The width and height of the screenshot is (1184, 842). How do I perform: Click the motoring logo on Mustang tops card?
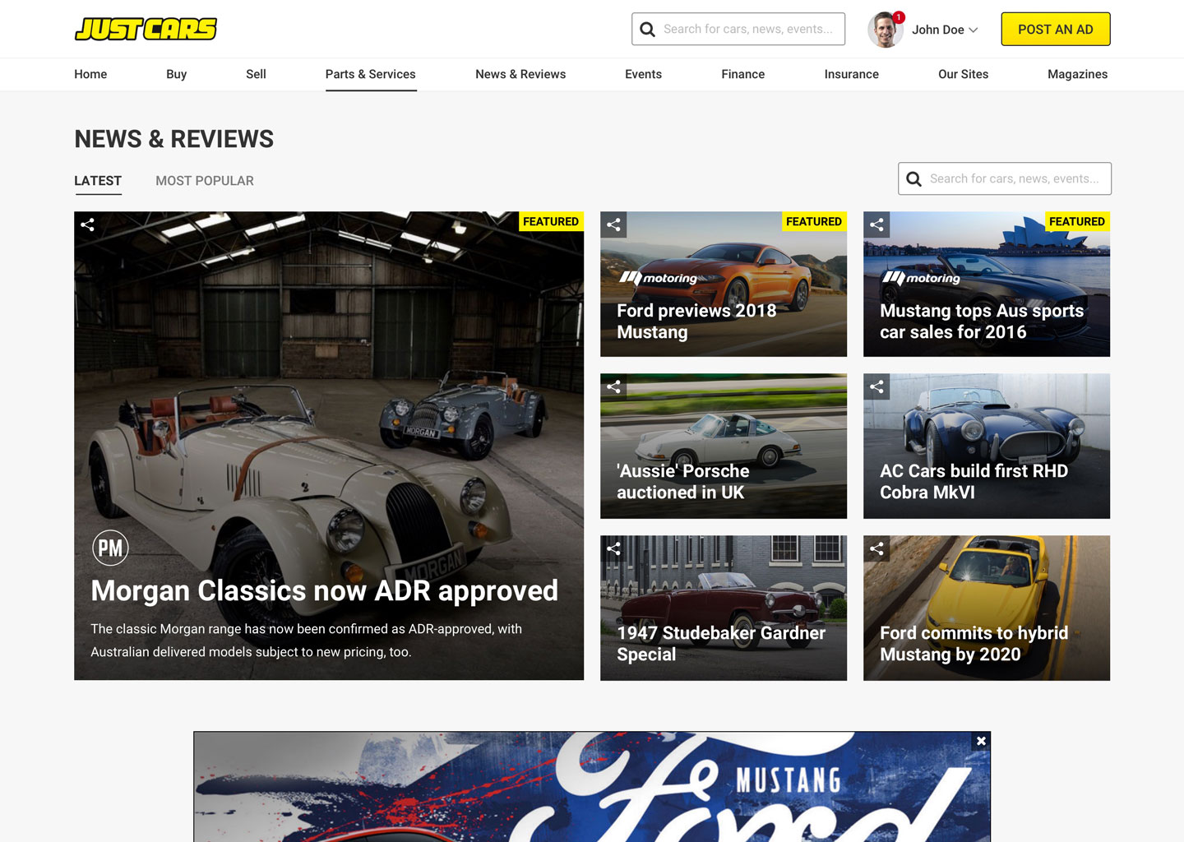[922, 278]
